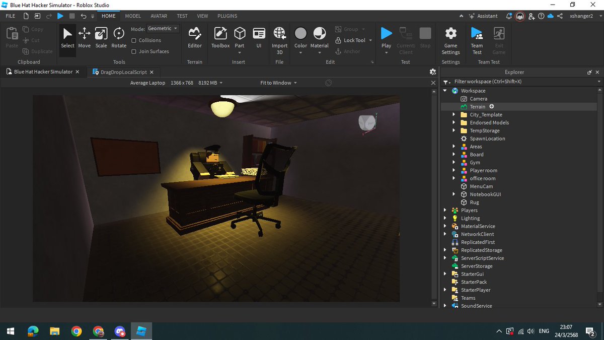This screenshot has width=604, height=340.
Task: Open the UI insert tool
Action: [x=259, y=38]
